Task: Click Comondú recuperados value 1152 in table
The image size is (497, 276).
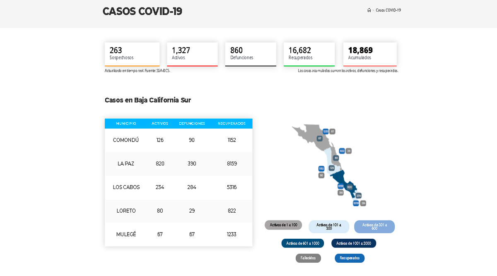Action: tap(232, 140)
